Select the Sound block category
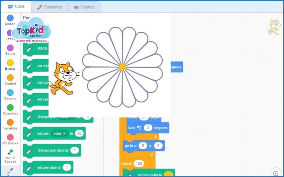Viewport: 284px width, 177px height. [x=10, y=50]
